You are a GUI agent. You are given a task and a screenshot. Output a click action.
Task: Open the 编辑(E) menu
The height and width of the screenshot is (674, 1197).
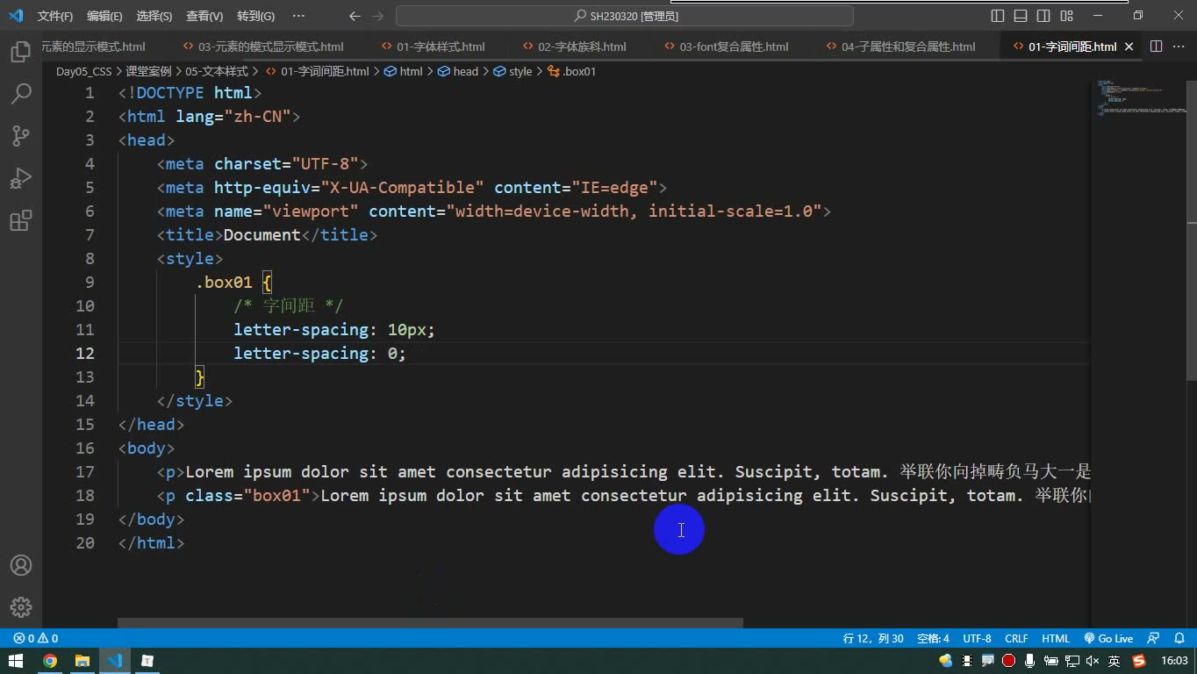104,16
